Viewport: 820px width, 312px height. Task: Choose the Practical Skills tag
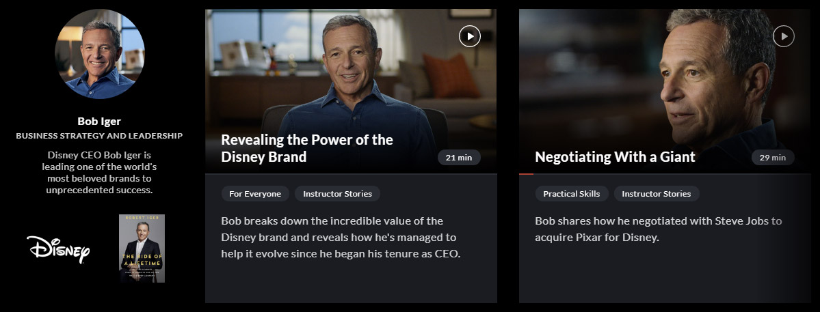[x=571, y=194]
